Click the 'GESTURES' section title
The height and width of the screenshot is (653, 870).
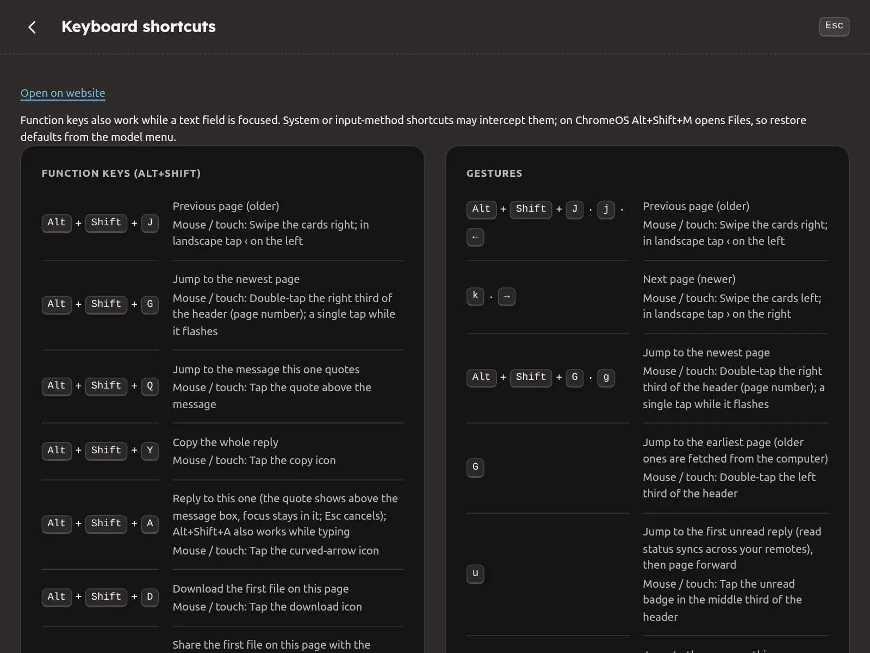point(494,174)
